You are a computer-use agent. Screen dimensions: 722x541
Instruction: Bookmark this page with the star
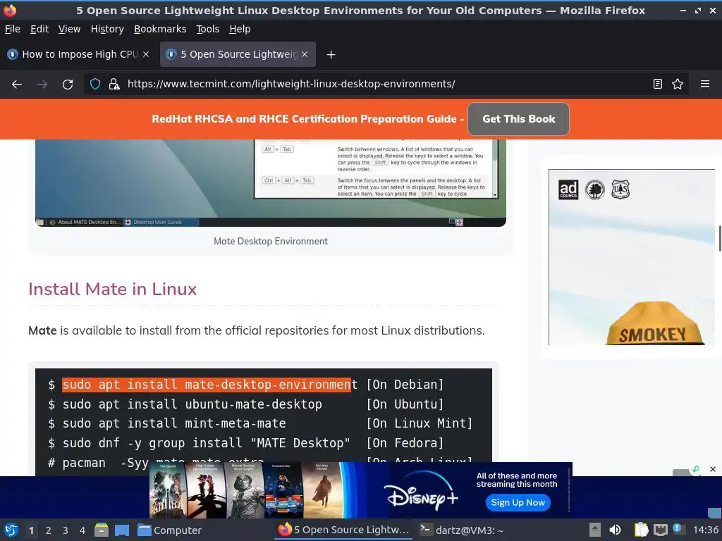(x=678, y=84)
